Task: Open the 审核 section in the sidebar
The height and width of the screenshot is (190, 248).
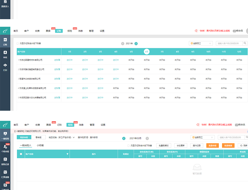Action: pos(5,54)
